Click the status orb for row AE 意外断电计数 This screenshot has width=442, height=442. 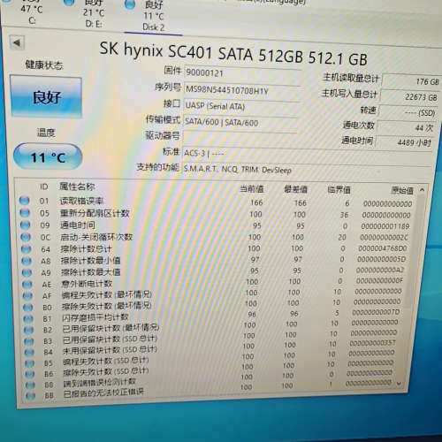click(27, 285)
